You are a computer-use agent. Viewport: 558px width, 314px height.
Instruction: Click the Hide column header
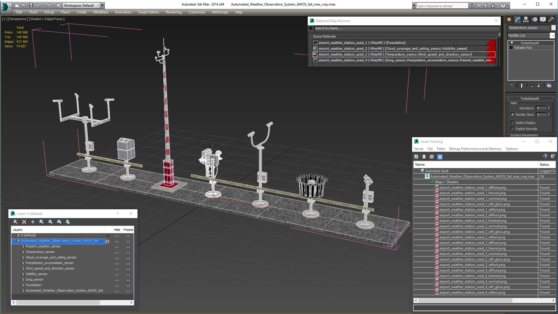pos(117,230)
